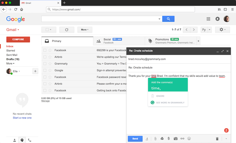The image size is (236, 143).
Task: Discard draft with the trash icon
Action: [217, 139]
